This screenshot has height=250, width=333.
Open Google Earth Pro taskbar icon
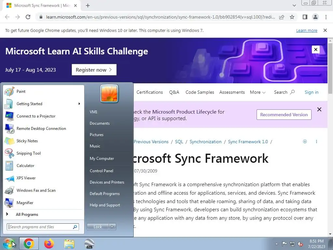click(89, 243)
